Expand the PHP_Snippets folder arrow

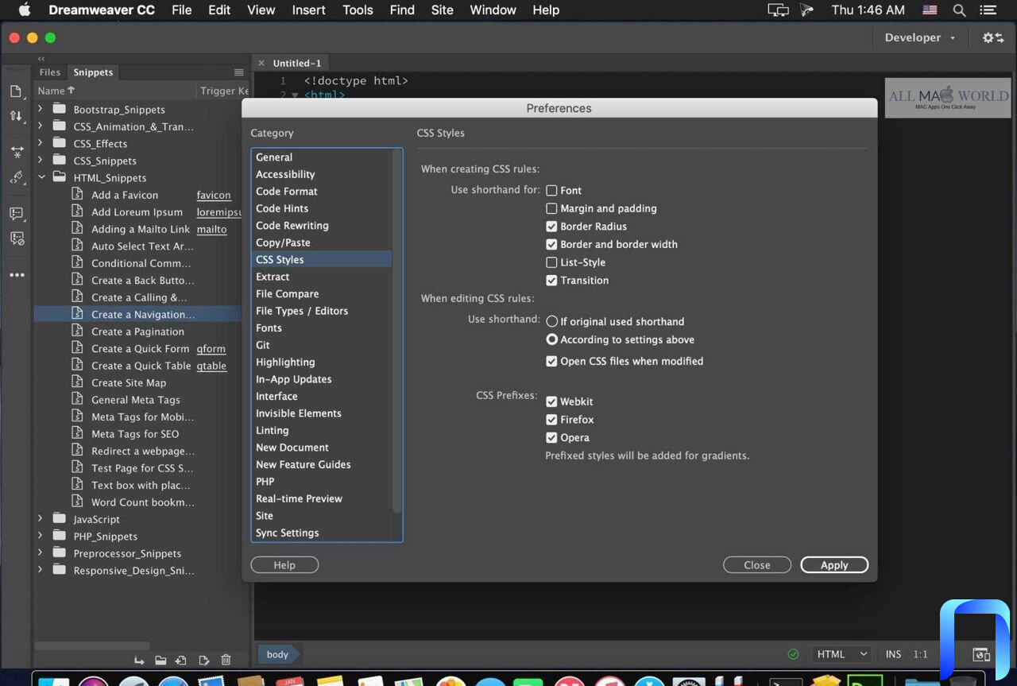[x=41, y=536]
